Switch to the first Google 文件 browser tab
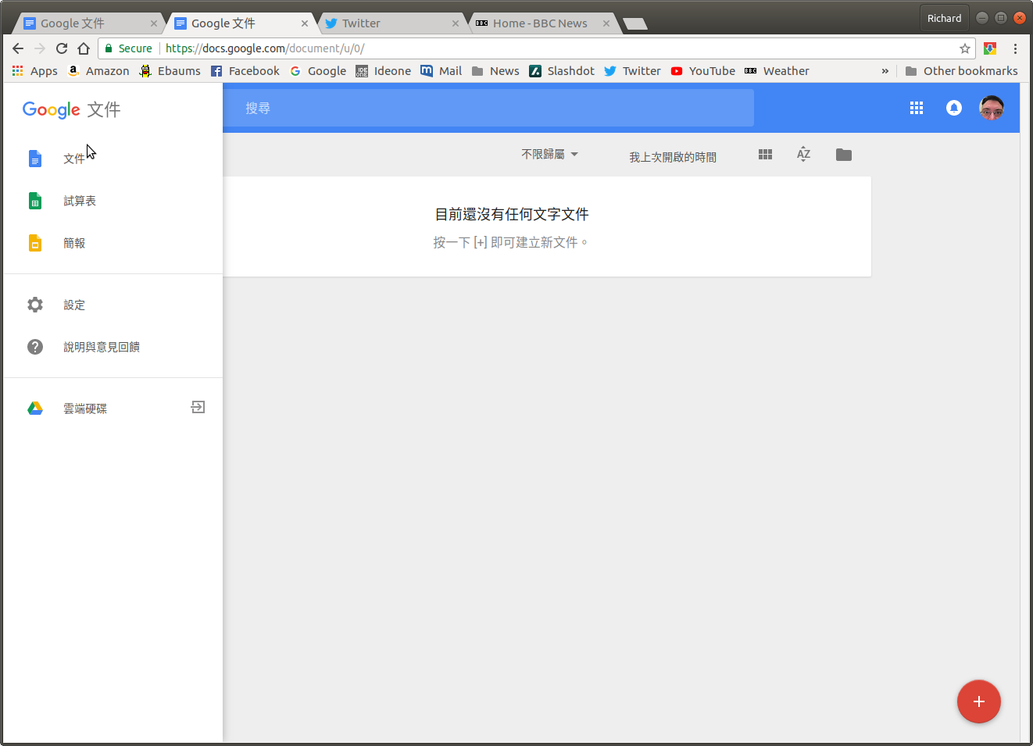1033x746 pixels. coord(88,23)
